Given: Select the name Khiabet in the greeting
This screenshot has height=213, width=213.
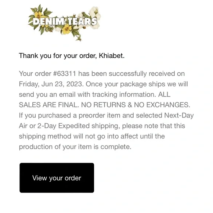Looking at the screenshot, I should tap(112, 55).
